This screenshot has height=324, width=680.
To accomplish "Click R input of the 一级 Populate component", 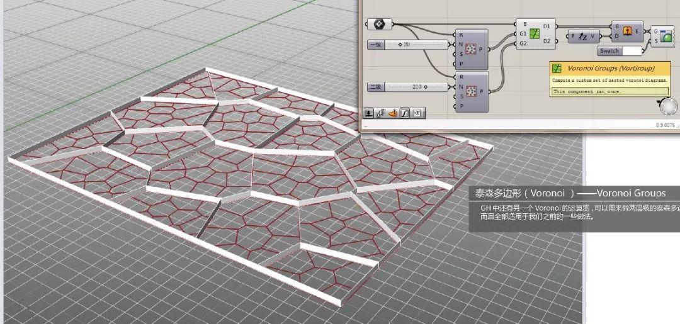I will [x=460, y=34].
